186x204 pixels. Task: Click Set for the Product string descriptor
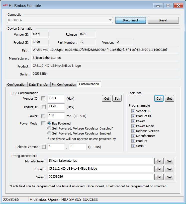[x=170, y=169]
